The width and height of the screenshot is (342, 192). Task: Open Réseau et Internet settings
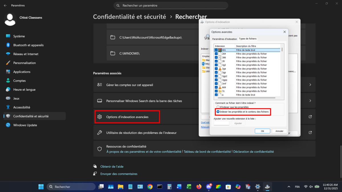click(26, 54)
